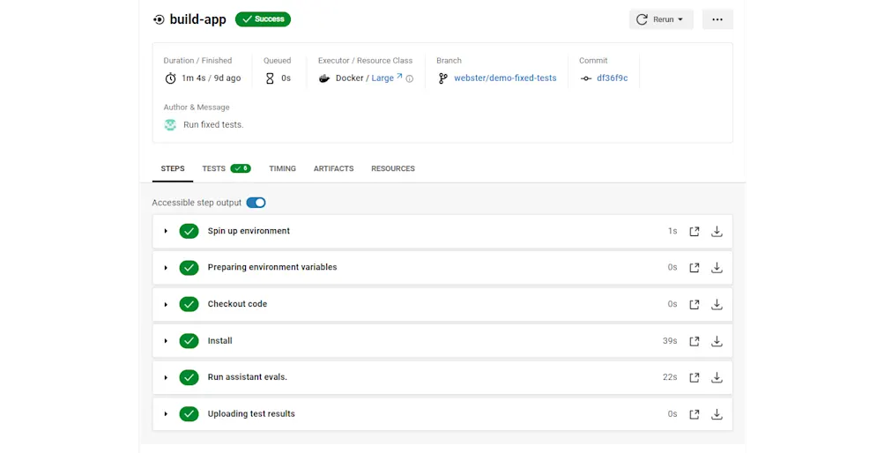Expand the Spin up environment step
884x453 pixels.
(x=166, y=231)
